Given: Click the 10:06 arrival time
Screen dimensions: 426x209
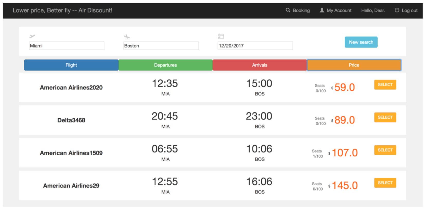Looking at the screenshot, I should click(x=259, y=149).
